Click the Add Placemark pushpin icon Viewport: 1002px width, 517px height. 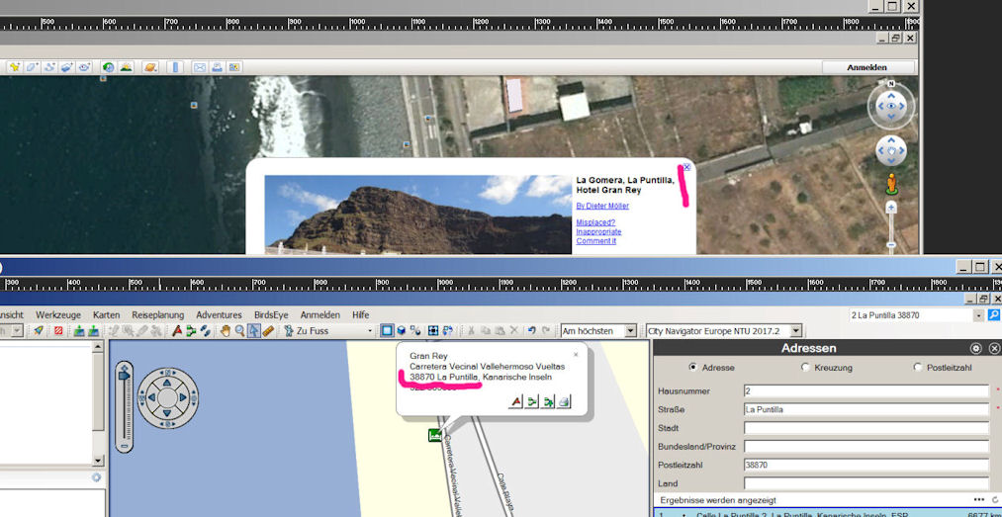pos(14,67)
